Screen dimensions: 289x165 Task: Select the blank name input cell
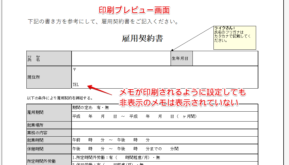click(x=121, y=58)
